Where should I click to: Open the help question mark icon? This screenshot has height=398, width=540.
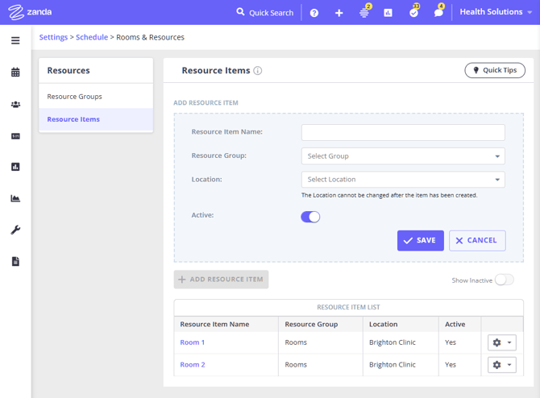point(314,13)
